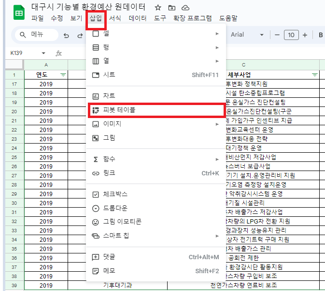Click the filter icon in 세부사업 header
This screenshot has height=291, width=325.
coord(315,75)
